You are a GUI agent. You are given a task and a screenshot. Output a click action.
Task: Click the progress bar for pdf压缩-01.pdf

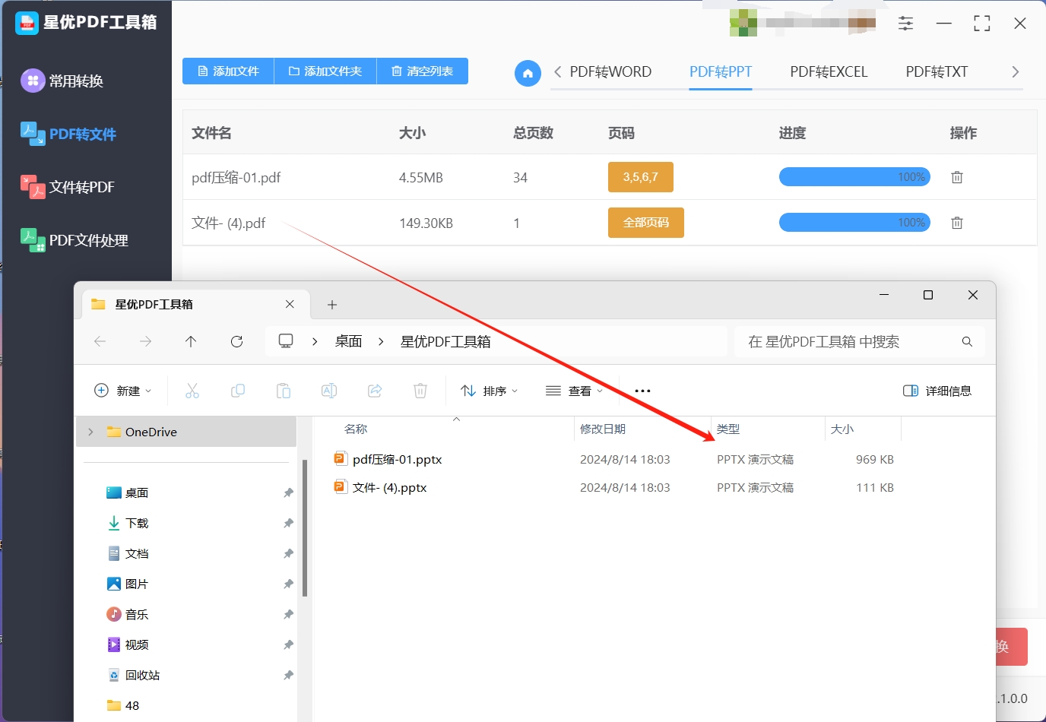(854, 177)
